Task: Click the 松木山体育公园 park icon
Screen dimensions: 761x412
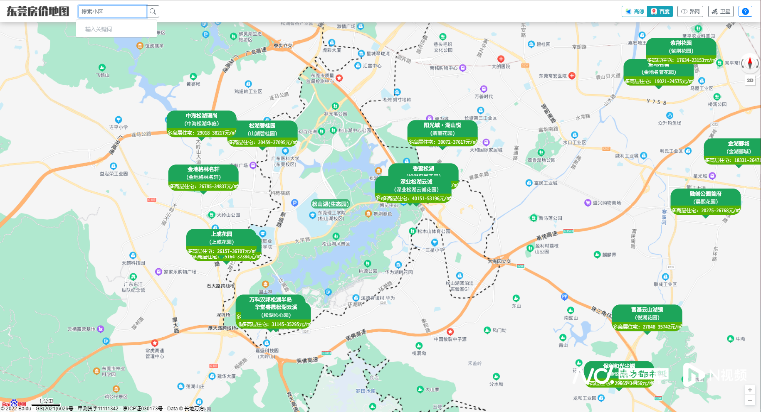Action: coord(412,231)
